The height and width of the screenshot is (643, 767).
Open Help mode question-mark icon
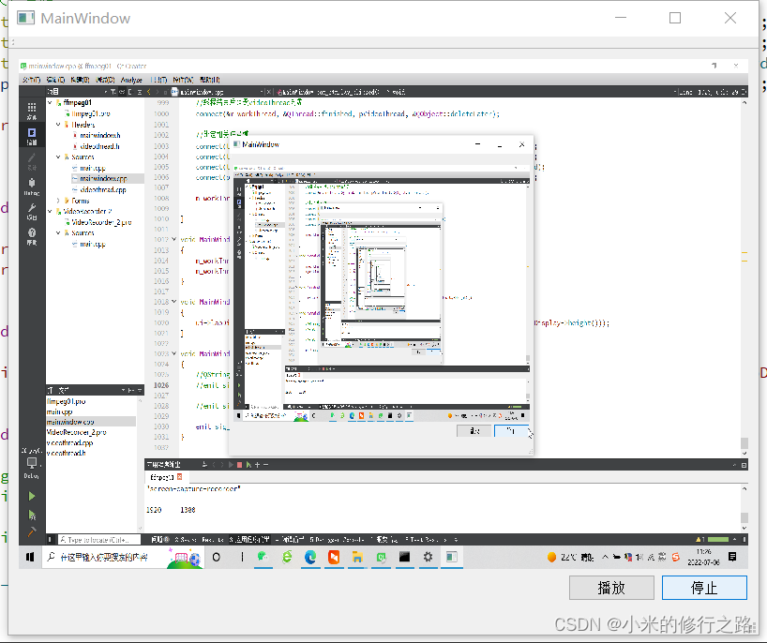click(31, 236)
